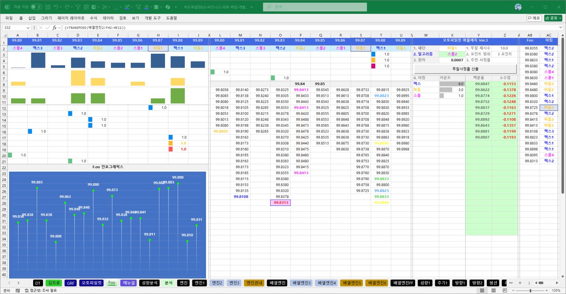Click the globe account icon
The height and width of the screenshot is (294, 566).
(518, 7)
